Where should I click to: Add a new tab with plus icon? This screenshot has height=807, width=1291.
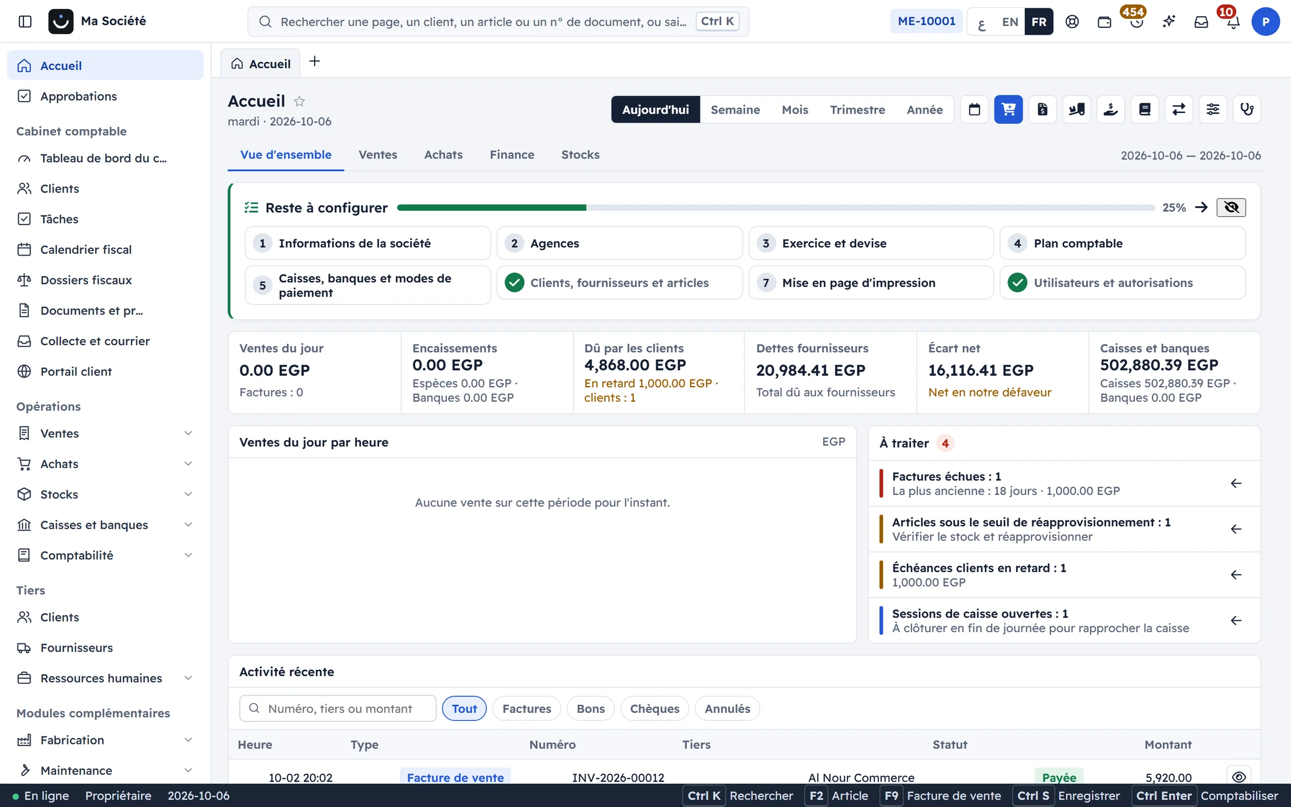coord(315,61)
